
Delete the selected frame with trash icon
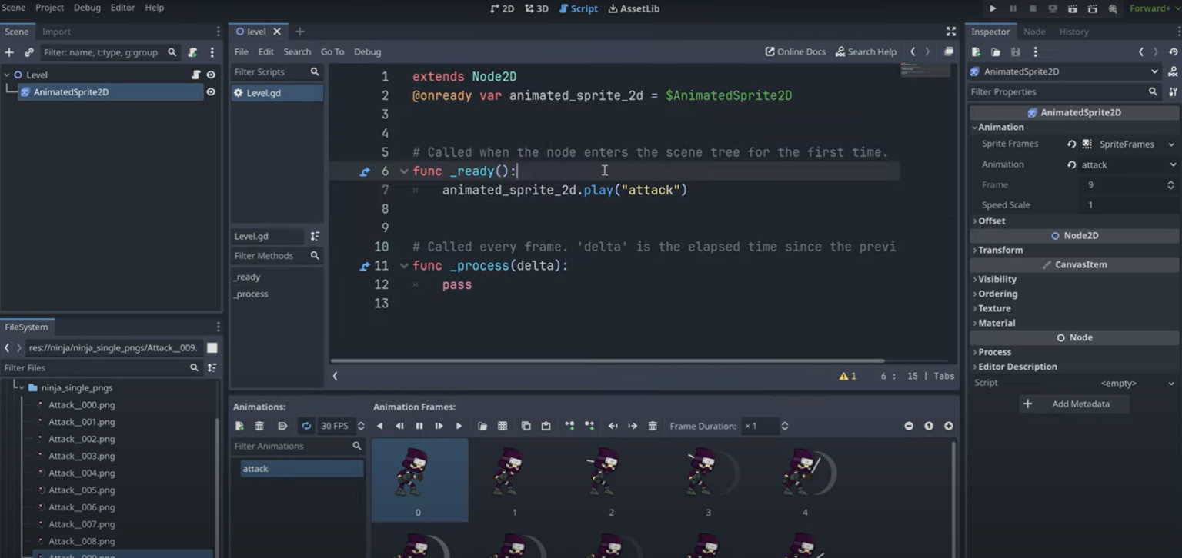[x=653, y=426]
